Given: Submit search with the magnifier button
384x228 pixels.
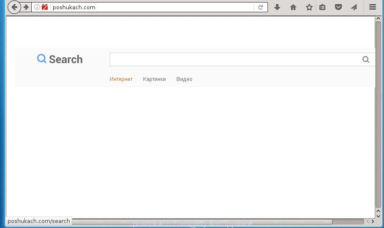Looking at the screenshot, I should 366,59.
